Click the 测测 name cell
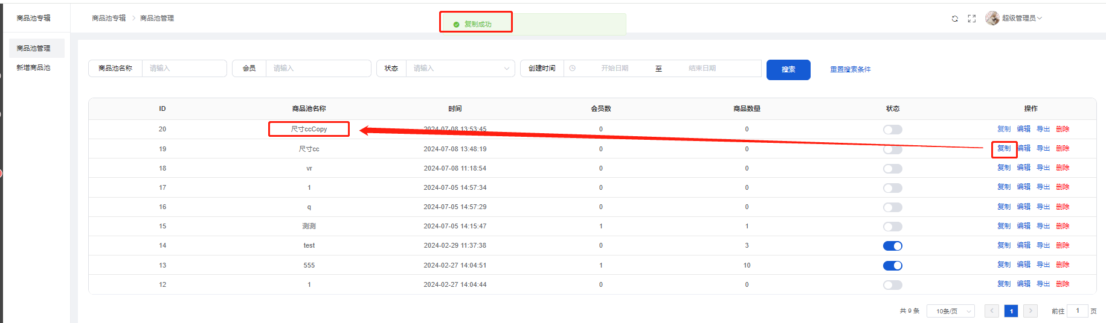The height and width of the screenshot is (323, 1106). click(x=309, y=226)
